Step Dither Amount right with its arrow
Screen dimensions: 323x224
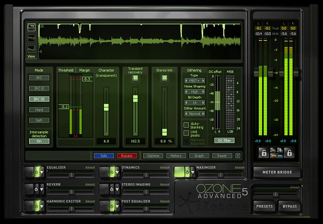click(203, 113)
